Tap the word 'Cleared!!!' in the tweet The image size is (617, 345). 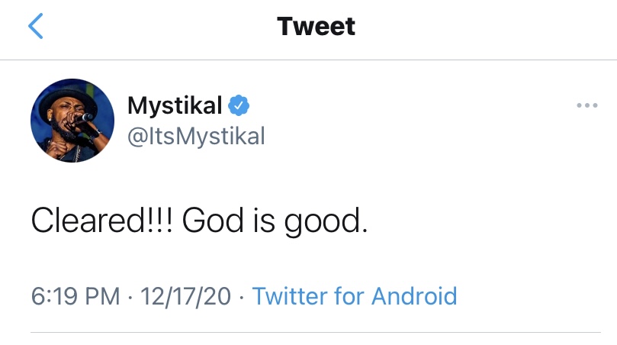tap(102, 220)
